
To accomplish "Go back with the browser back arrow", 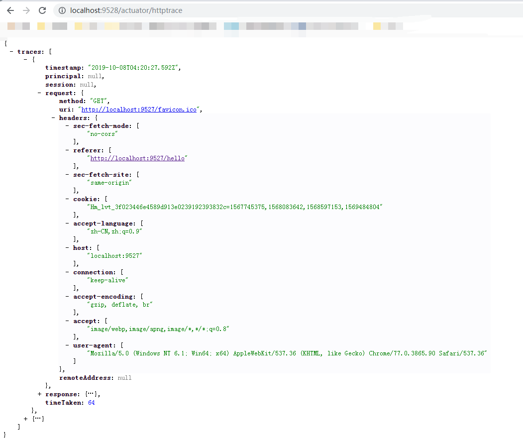I will pos(10,10).
